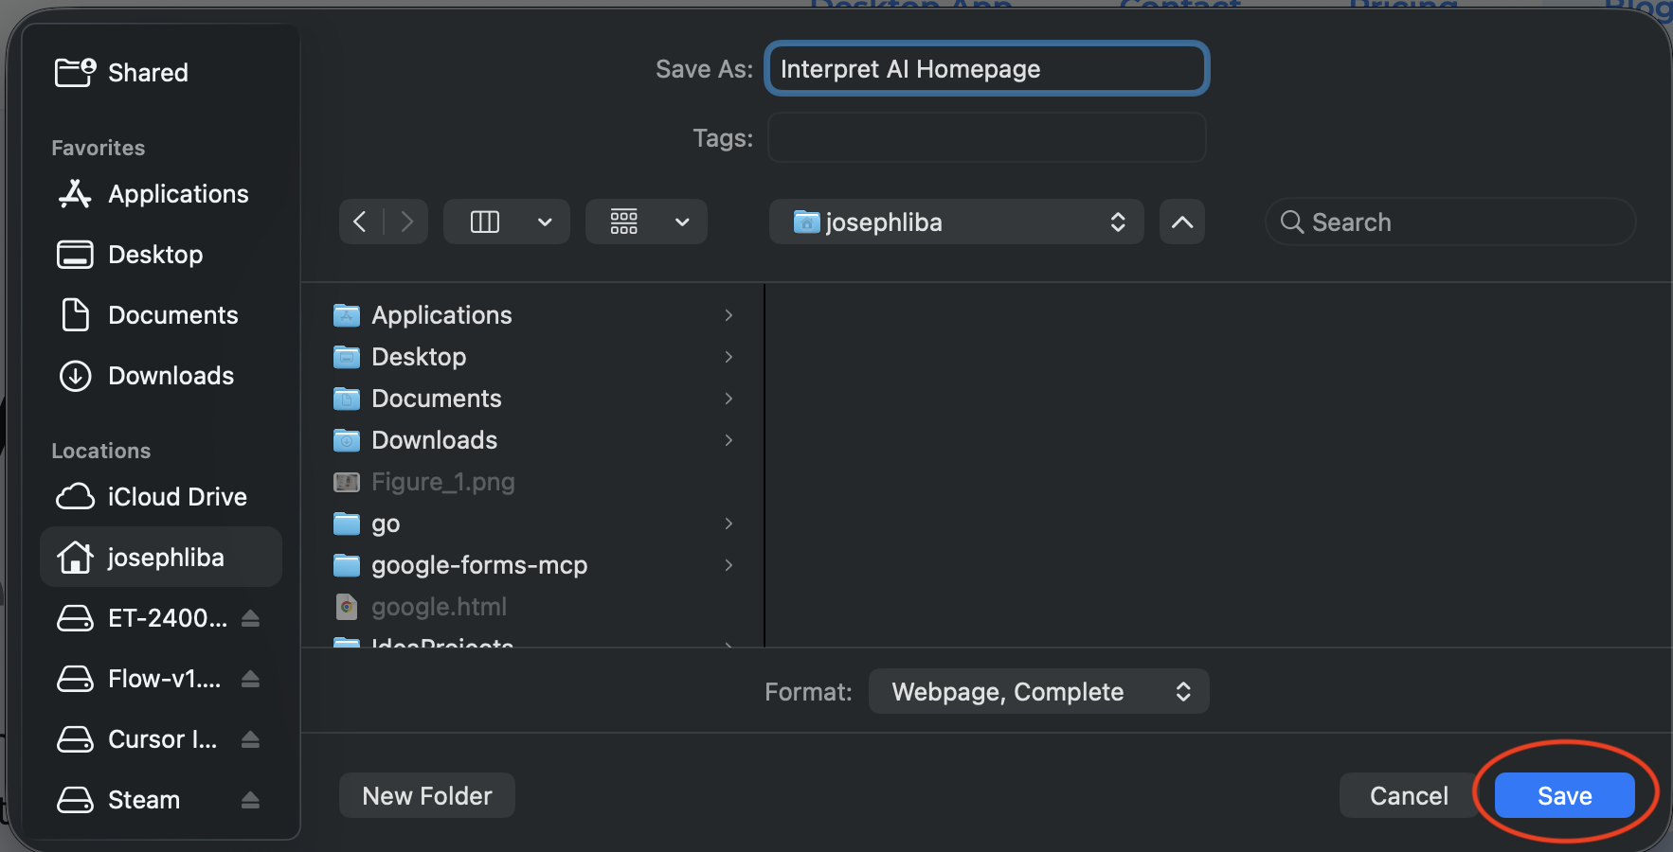Select Documents label in Favorites sidebar

click(x=173, y=315)
